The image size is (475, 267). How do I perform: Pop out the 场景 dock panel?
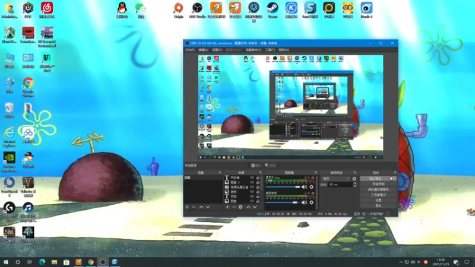click(x=220, y=173)
